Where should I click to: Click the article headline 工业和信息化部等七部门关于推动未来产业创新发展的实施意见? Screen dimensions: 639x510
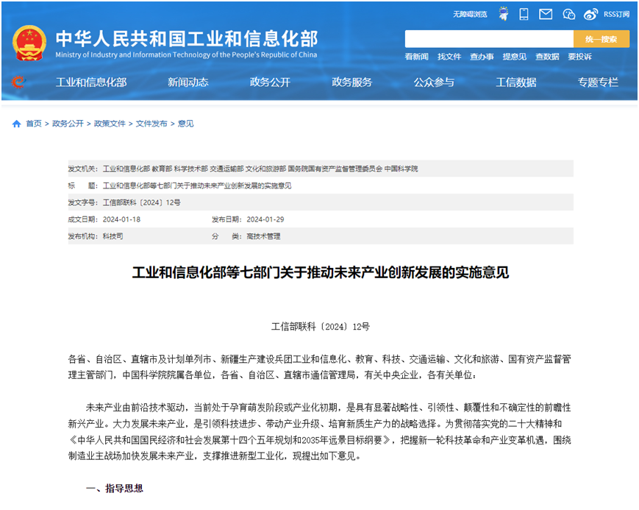coord(321,272)
